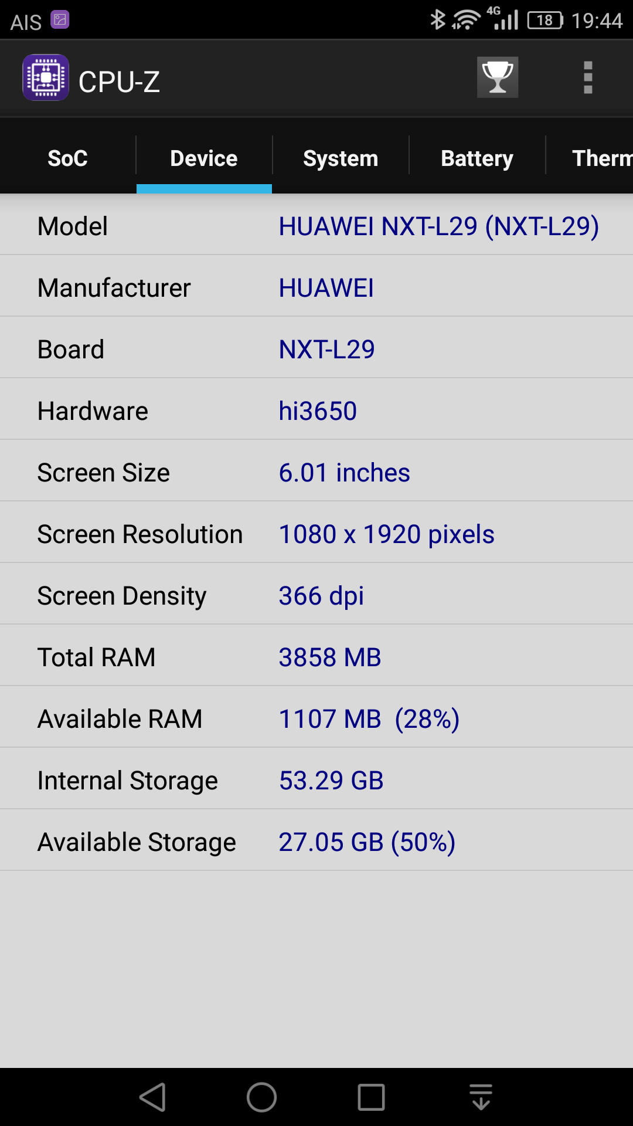Viewport: 633px width, 1126px height.
Task: Tap the Total RAM 3858 MB row
Action: 316,656
